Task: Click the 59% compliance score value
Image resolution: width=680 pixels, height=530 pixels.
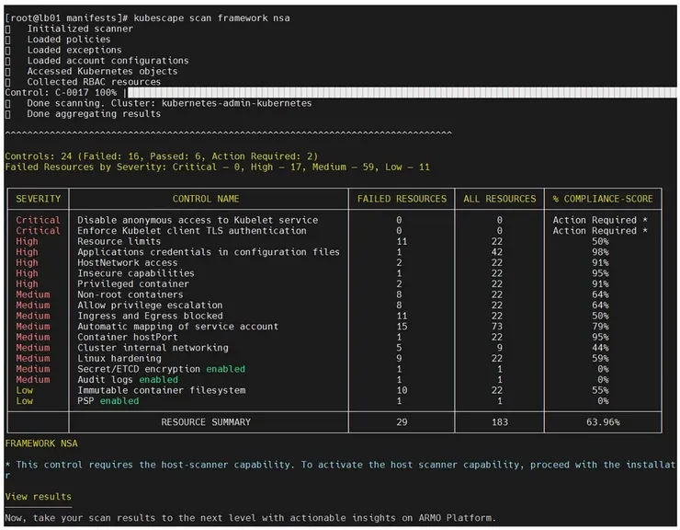Action: (600, 359)
